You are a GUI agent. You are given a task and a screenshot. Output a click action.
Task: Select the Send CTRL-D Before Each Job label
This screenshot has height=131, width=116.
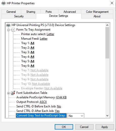[x=36, y=106]
